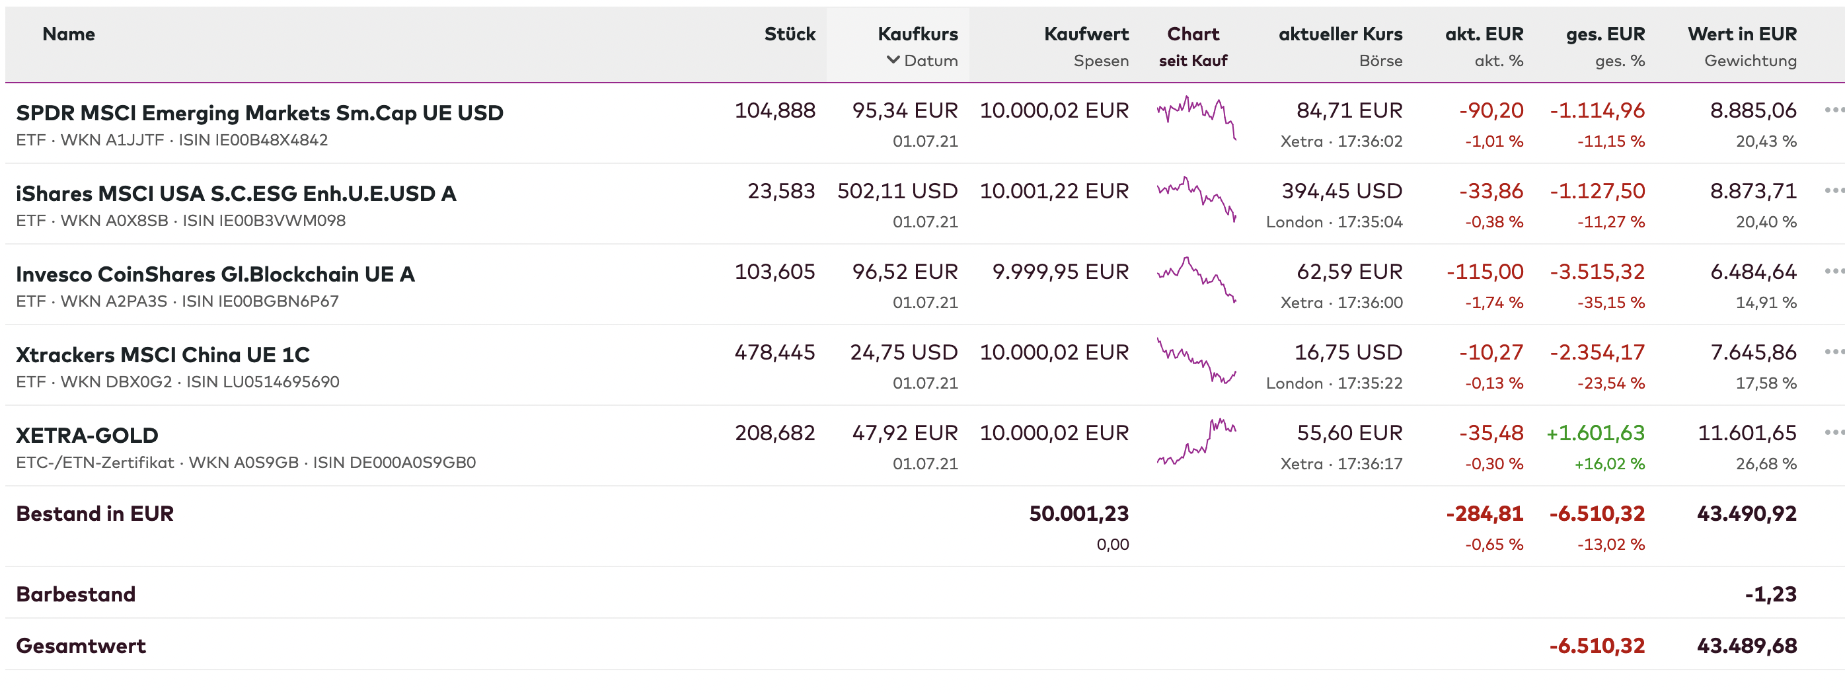Open the XETRA-GOLD sparkline chart
The width and height of the screenshot is (1845, 694).
[x=1196, y=441]
